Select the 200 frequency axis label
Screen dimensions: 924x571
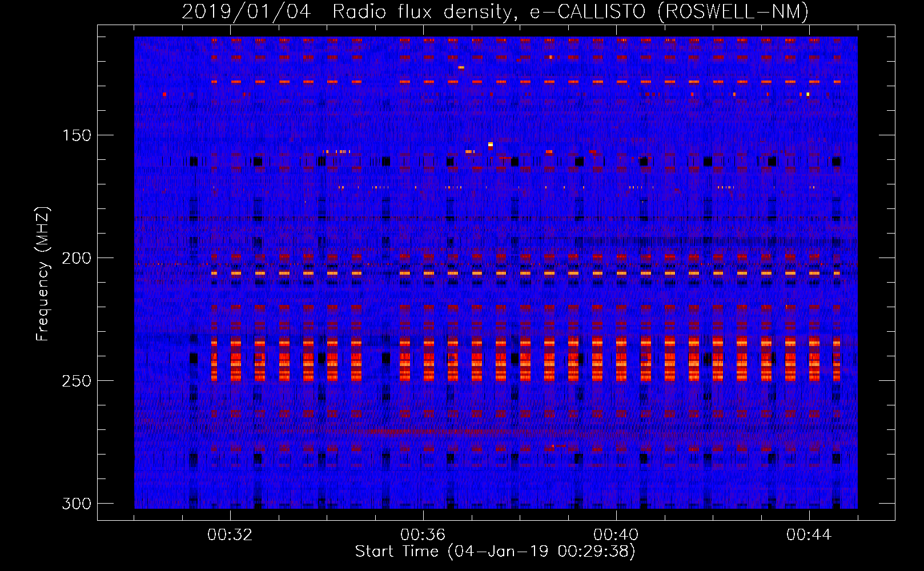click(x=77, y=259)
